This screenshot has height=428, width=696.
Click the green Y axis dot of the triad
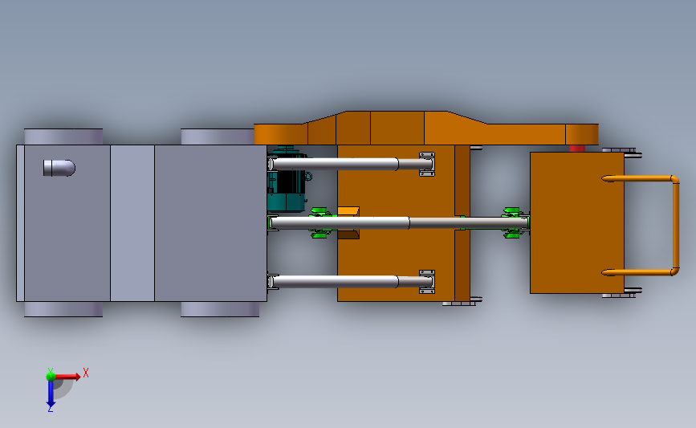click(x=51, y=377)
